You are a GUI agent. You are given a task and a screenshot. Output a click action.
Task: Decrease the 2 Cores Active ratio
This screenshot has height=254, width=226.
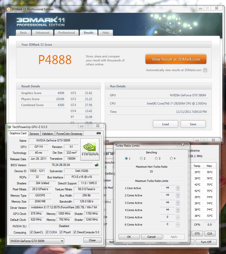[x=178, y=197]
